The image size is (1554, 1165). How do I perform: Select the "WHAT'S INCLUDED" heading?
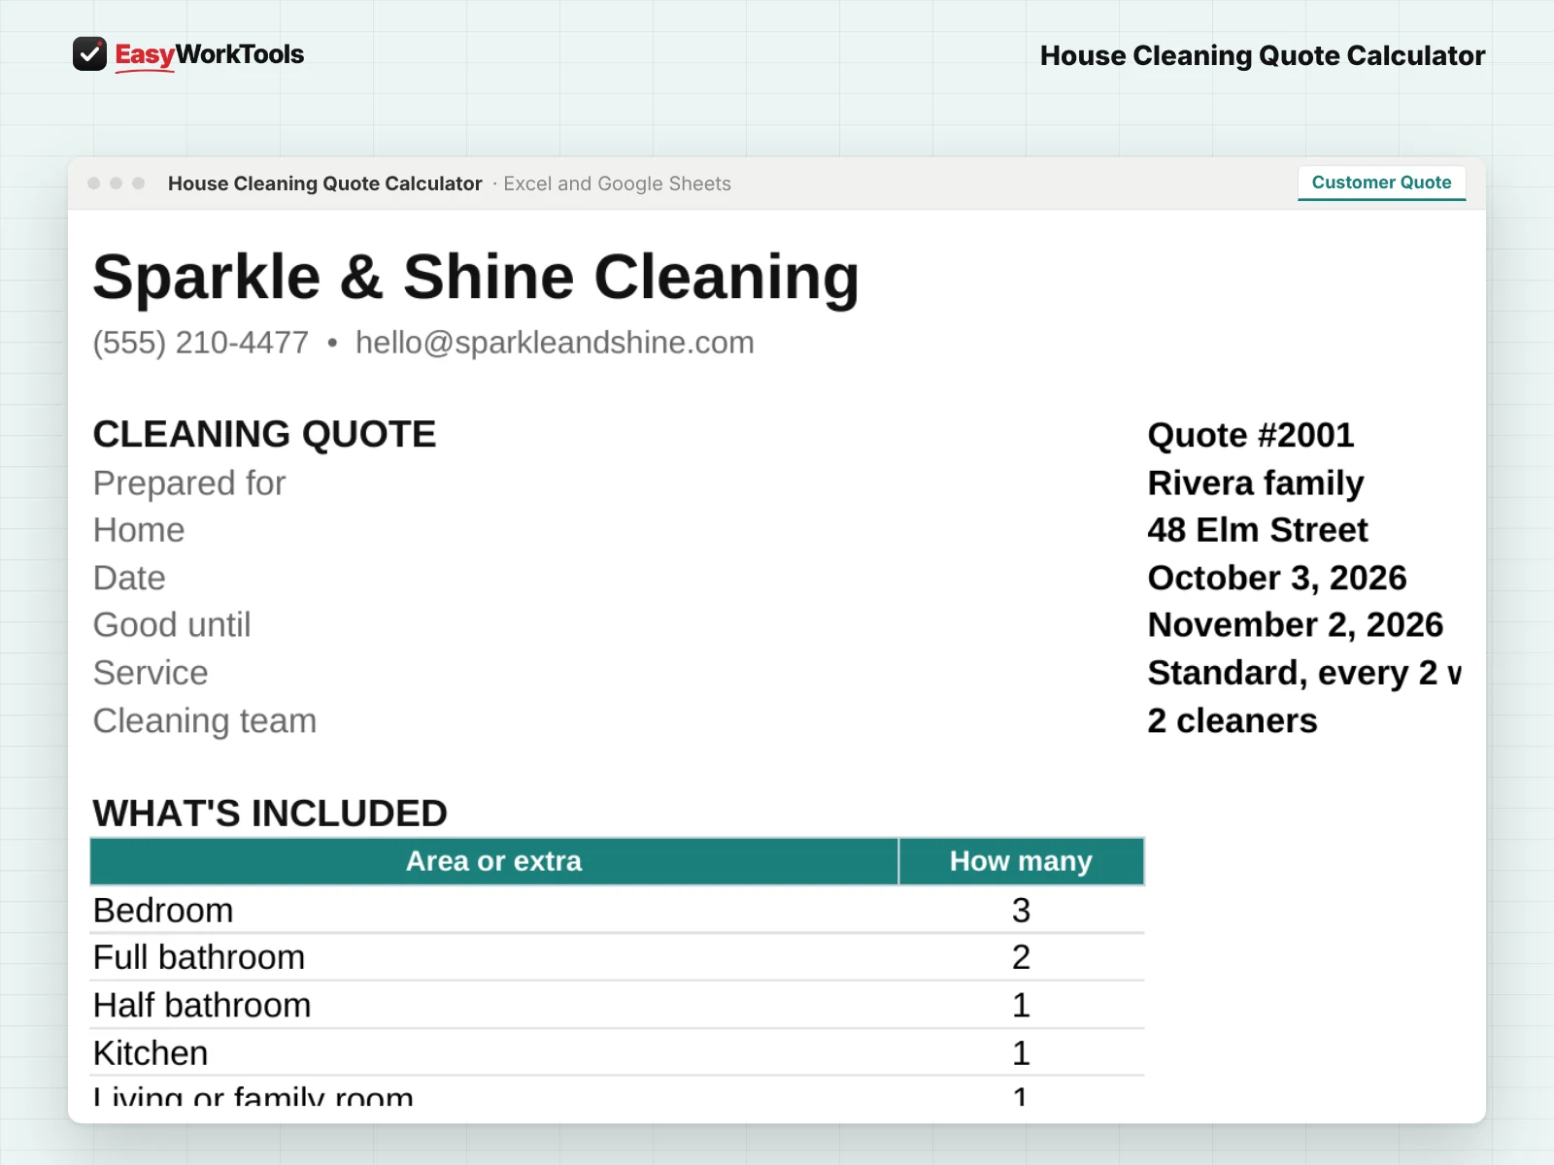270,814
